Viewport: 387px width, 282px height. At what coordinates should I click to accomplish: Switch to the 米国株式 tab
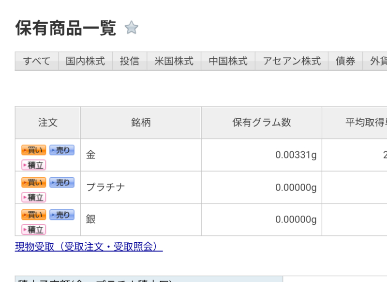(174, 61)
